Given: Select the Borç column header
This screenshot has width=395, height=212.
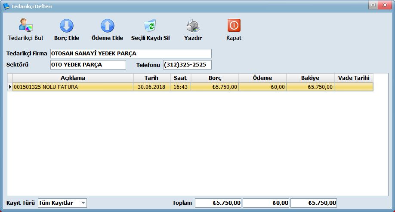Looking at the screenshot, I should pos(215,78).
